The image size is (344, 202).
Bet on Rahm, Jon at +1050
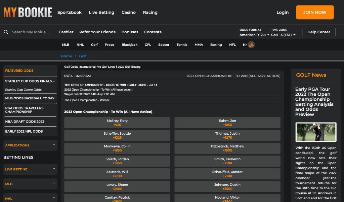coord(227,123)
